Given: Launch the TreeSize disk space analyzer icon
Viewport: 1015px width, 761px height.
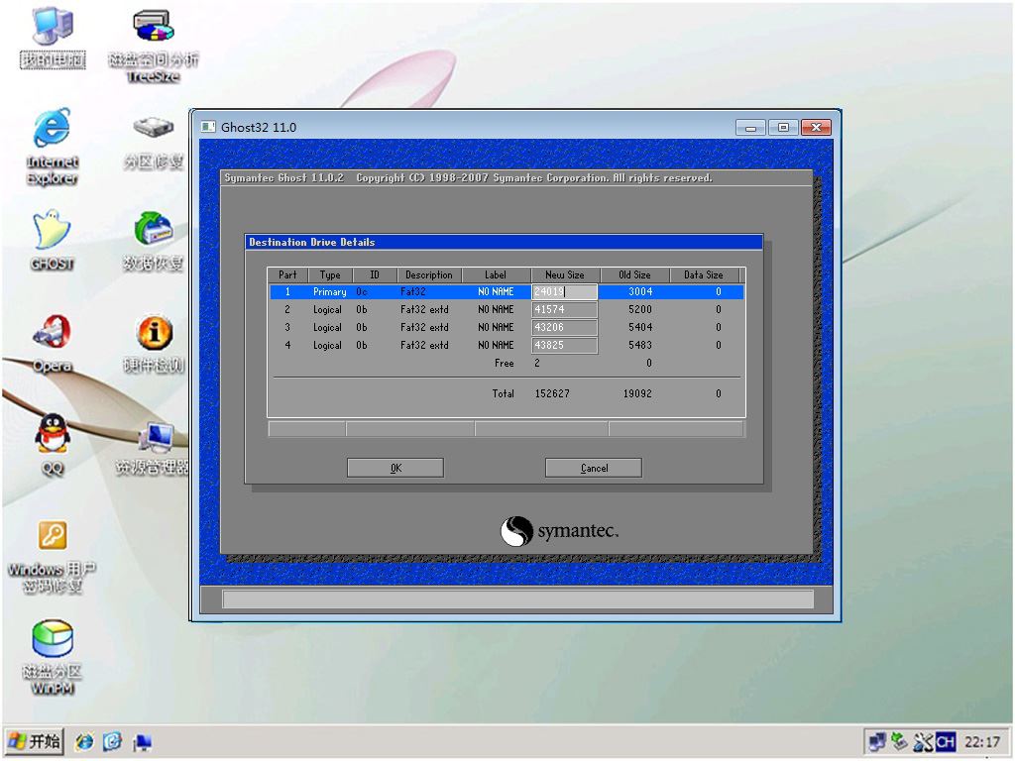Looking at the screenshot, I should [154, 46].
